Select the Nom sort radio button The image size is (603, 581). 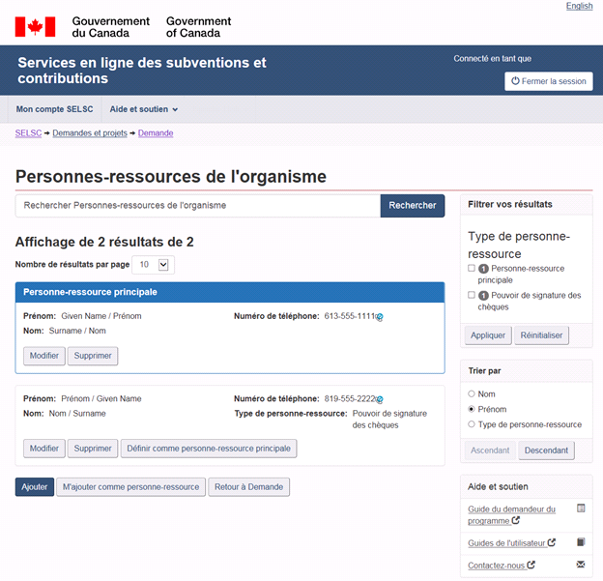472,393
